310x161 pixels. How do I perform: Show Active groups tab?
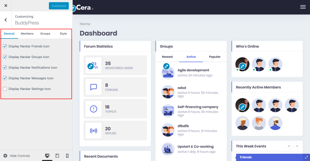(191, 57)
